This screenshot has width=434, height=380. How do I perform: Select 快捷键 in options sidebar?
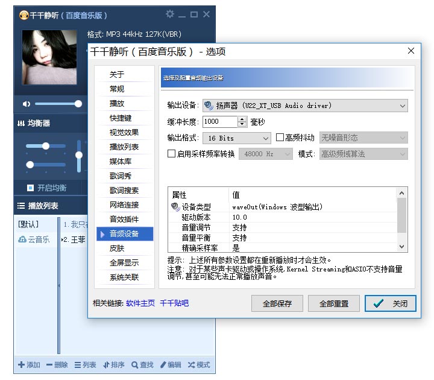point(125,118)
